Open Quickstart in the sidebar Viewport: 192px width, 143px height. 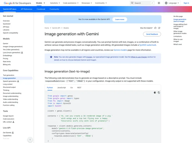pos(7,24)
